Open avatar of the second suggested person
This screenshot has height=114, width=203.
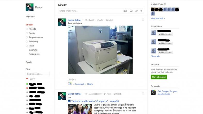click(153, 42)
